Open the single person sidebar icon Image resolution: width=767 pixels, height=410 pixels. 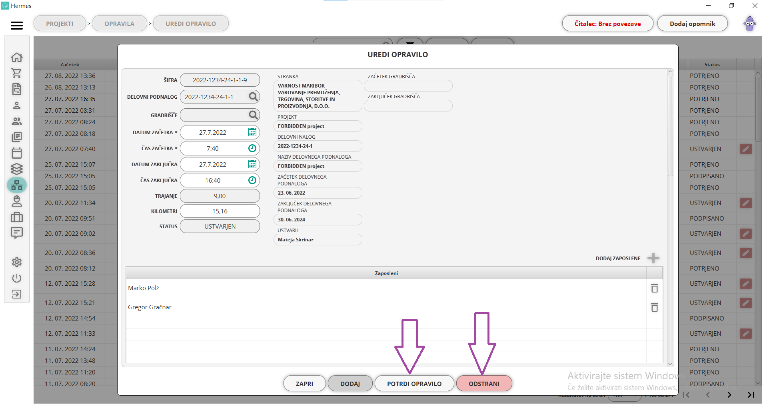[17, 105]
